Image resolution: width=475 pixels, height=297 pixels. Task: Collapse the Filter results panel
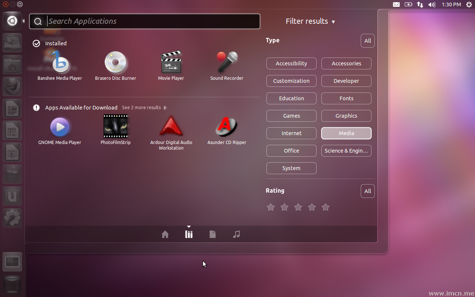pyautogui.click(x=310, y=22)
